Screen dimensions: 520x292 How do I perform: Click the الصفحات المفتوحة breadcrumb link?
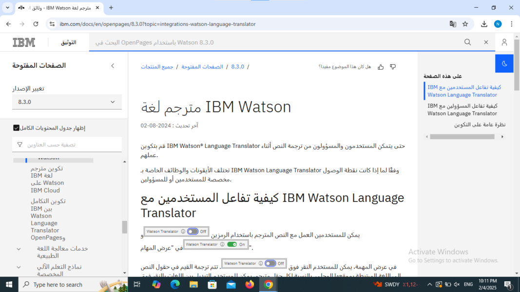[202, 67]
